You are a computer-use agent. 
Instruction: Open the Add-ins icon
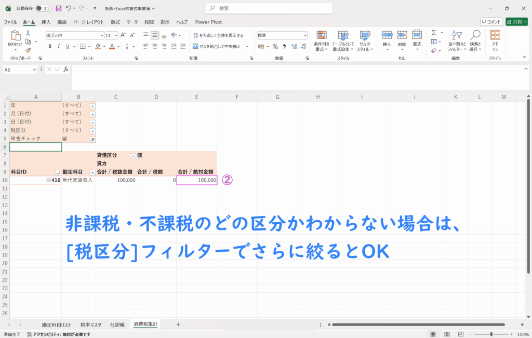pyautogui.click(x=495, y=40)
